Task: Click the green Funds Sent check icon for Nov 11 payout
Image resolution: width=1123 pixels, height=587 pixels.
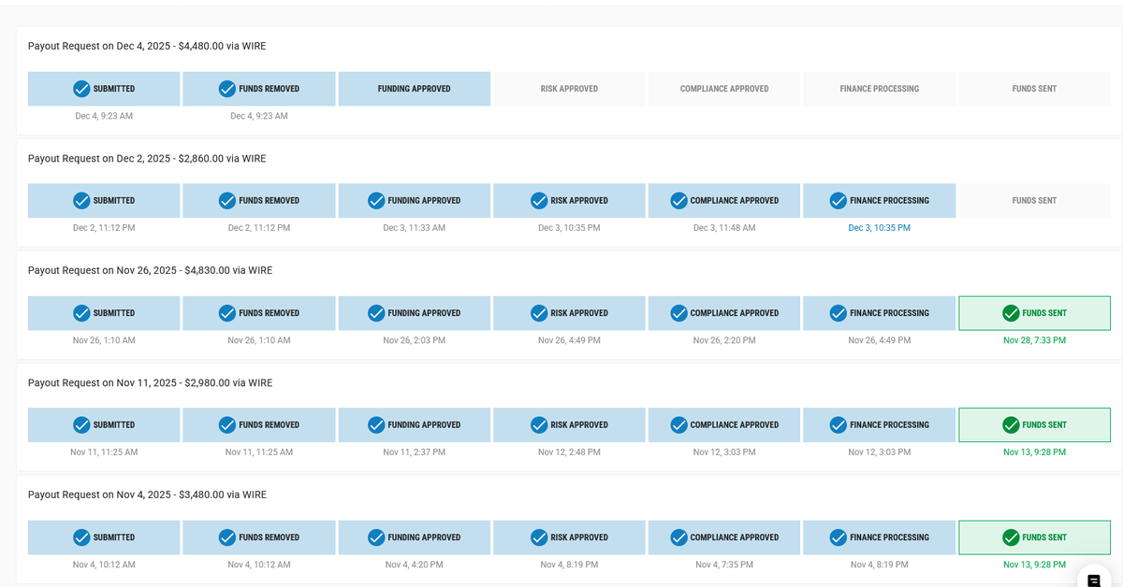Action: tap(1011, 425)
